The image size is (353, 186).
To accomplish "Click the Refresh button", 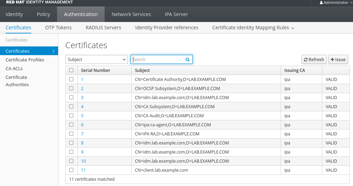I will pyautogui.click(x=314, y=60).
